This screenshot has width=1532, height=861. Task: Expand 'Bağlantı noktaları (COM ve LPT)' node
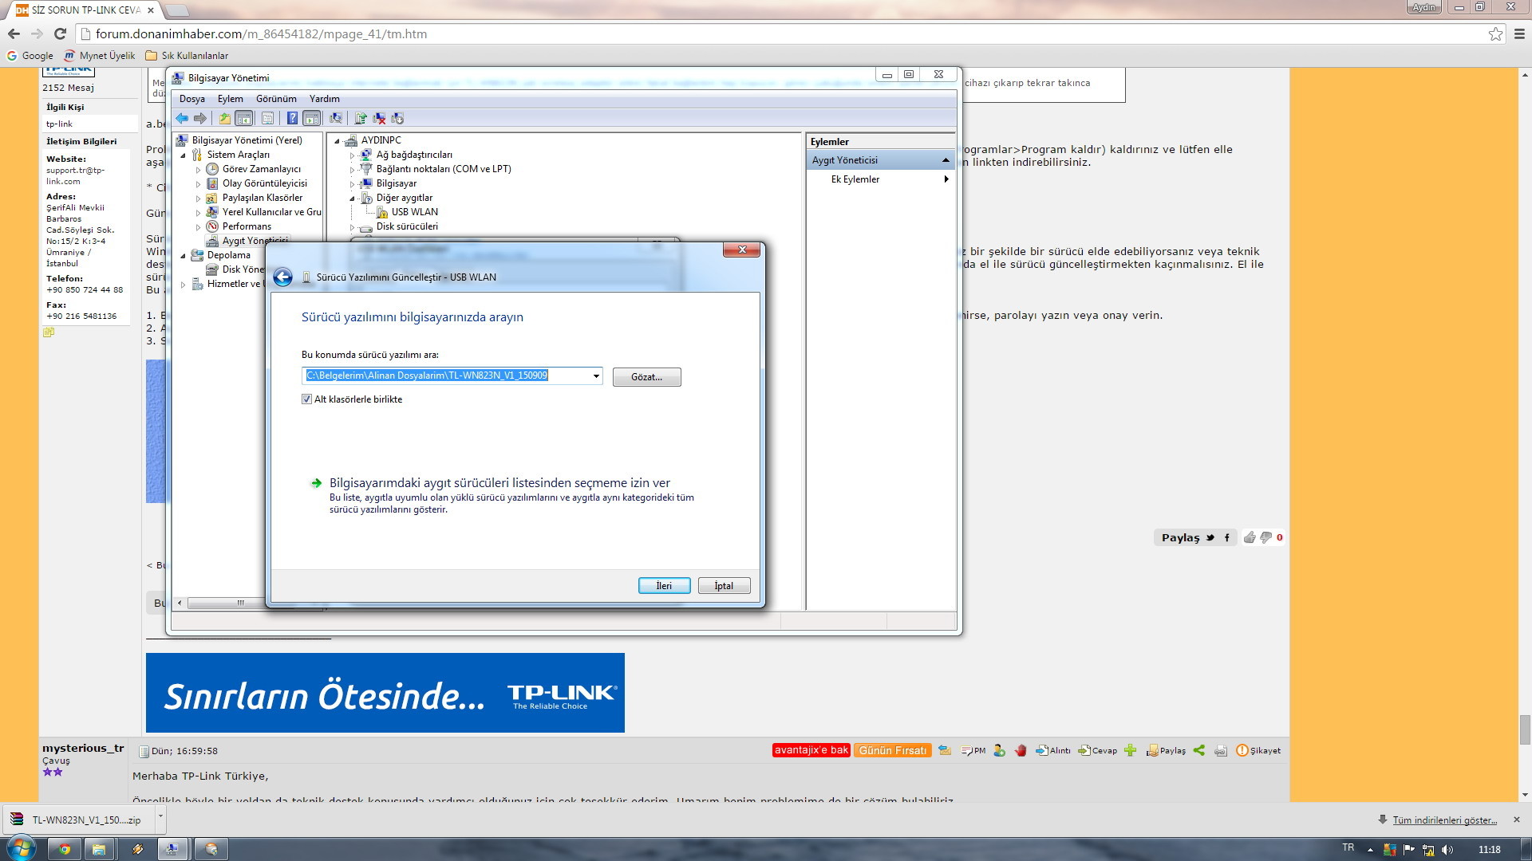click(352, 170)
